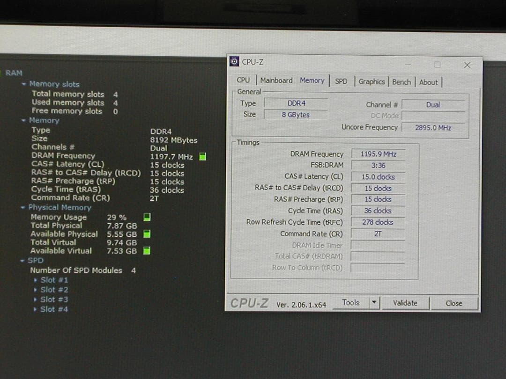Switch to the Mainboard tab

coord(276,80)
